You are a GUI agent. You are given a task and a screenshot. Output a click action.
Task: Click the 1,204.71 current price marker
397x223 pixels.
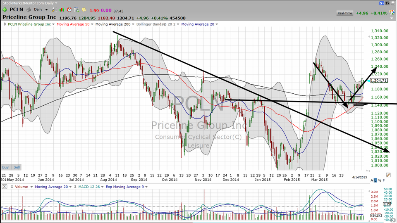tap(379, 81)
